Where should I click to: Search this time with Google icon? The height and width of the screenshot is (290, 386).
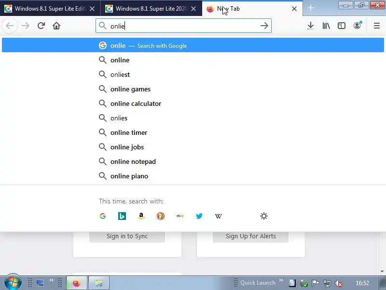point(103,216)
